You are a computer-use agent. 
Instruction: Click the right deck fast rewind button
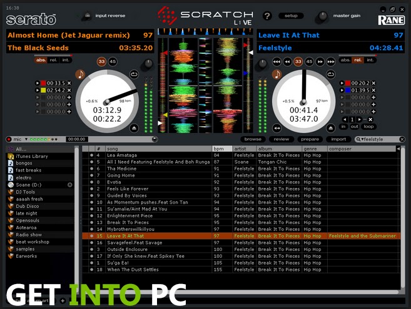tap(277, 62)
